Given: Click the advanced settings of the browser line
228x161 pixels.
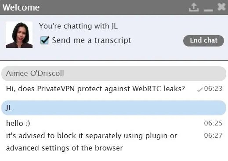Looking at the screenshot, I should 65,148.
